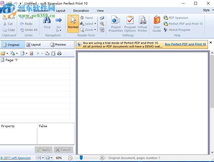
Task: Open About Program
Action: [x=177, y=30]
